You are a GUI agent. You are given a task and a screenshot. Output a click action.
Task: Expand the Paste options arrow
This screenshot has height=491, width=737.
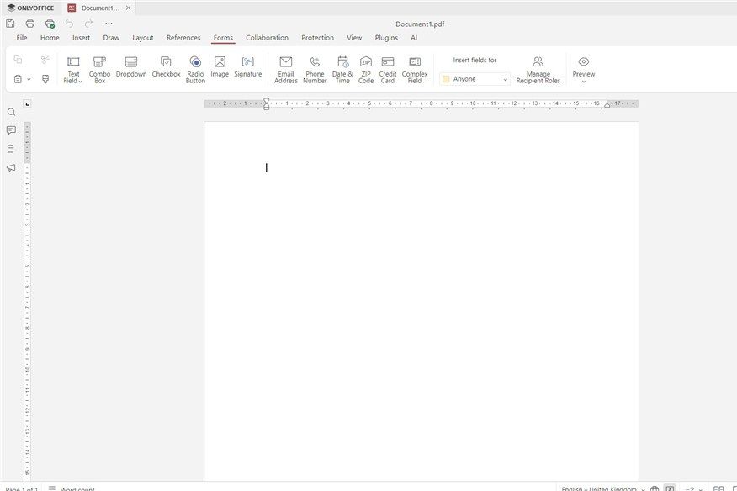click(x=29, y=79)
